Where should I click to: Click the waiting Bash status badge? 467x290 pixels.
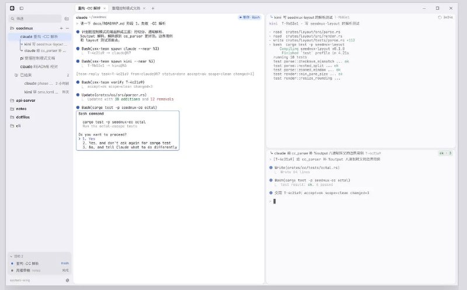click(250, 18)
